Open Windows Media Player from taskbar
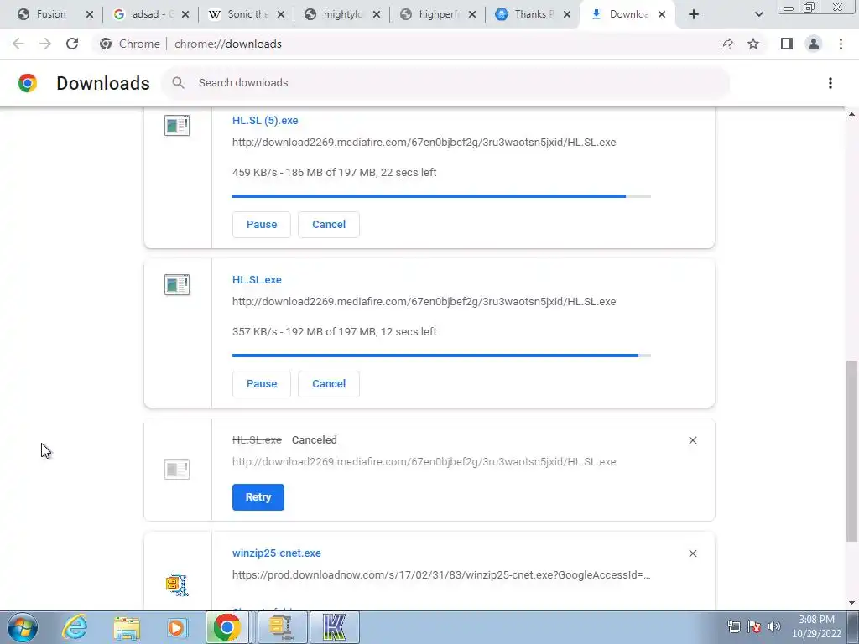Viewport: 859px width, 644px height. tap(177, 627)
